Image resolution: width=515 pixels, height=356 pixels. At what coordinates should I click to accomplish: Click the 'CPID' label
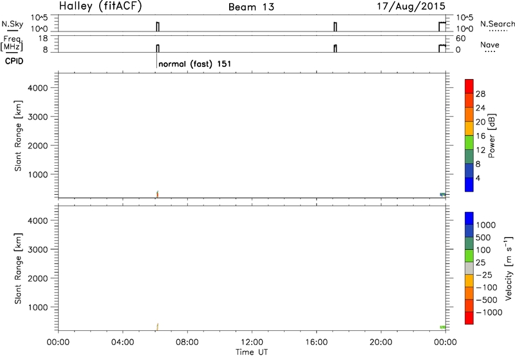coord(14,61)
